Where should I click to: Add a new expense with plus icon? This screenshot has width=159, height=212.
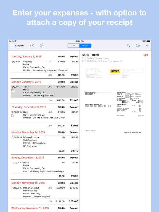[x=147, y=46]
